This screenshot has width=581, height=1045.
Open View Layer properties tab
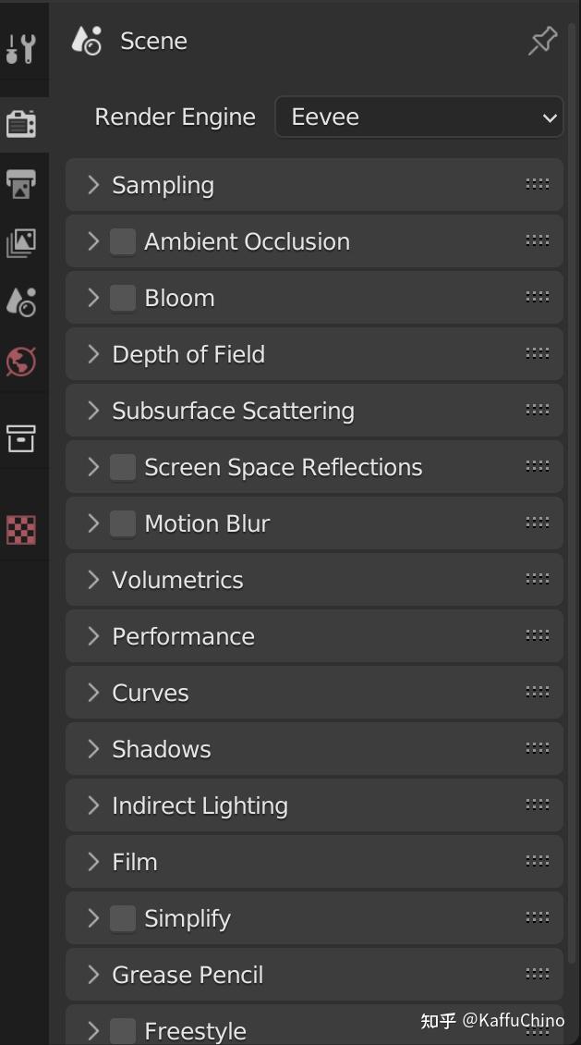[21, 243]
